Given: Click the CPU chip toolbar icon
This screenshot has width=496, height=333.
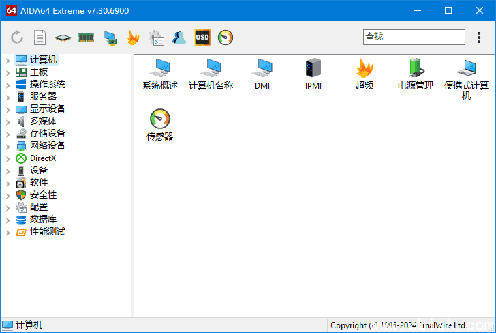Looking at the screenshot, I should (x=63, y=38).
